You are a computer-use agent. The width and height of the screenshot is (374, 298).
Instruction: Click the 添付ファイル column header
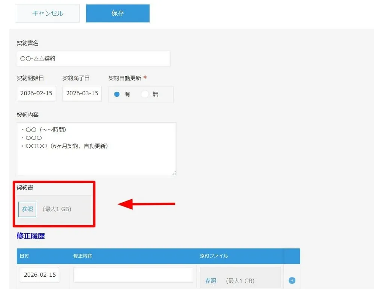pyautogui.click(x=213, y=256)
